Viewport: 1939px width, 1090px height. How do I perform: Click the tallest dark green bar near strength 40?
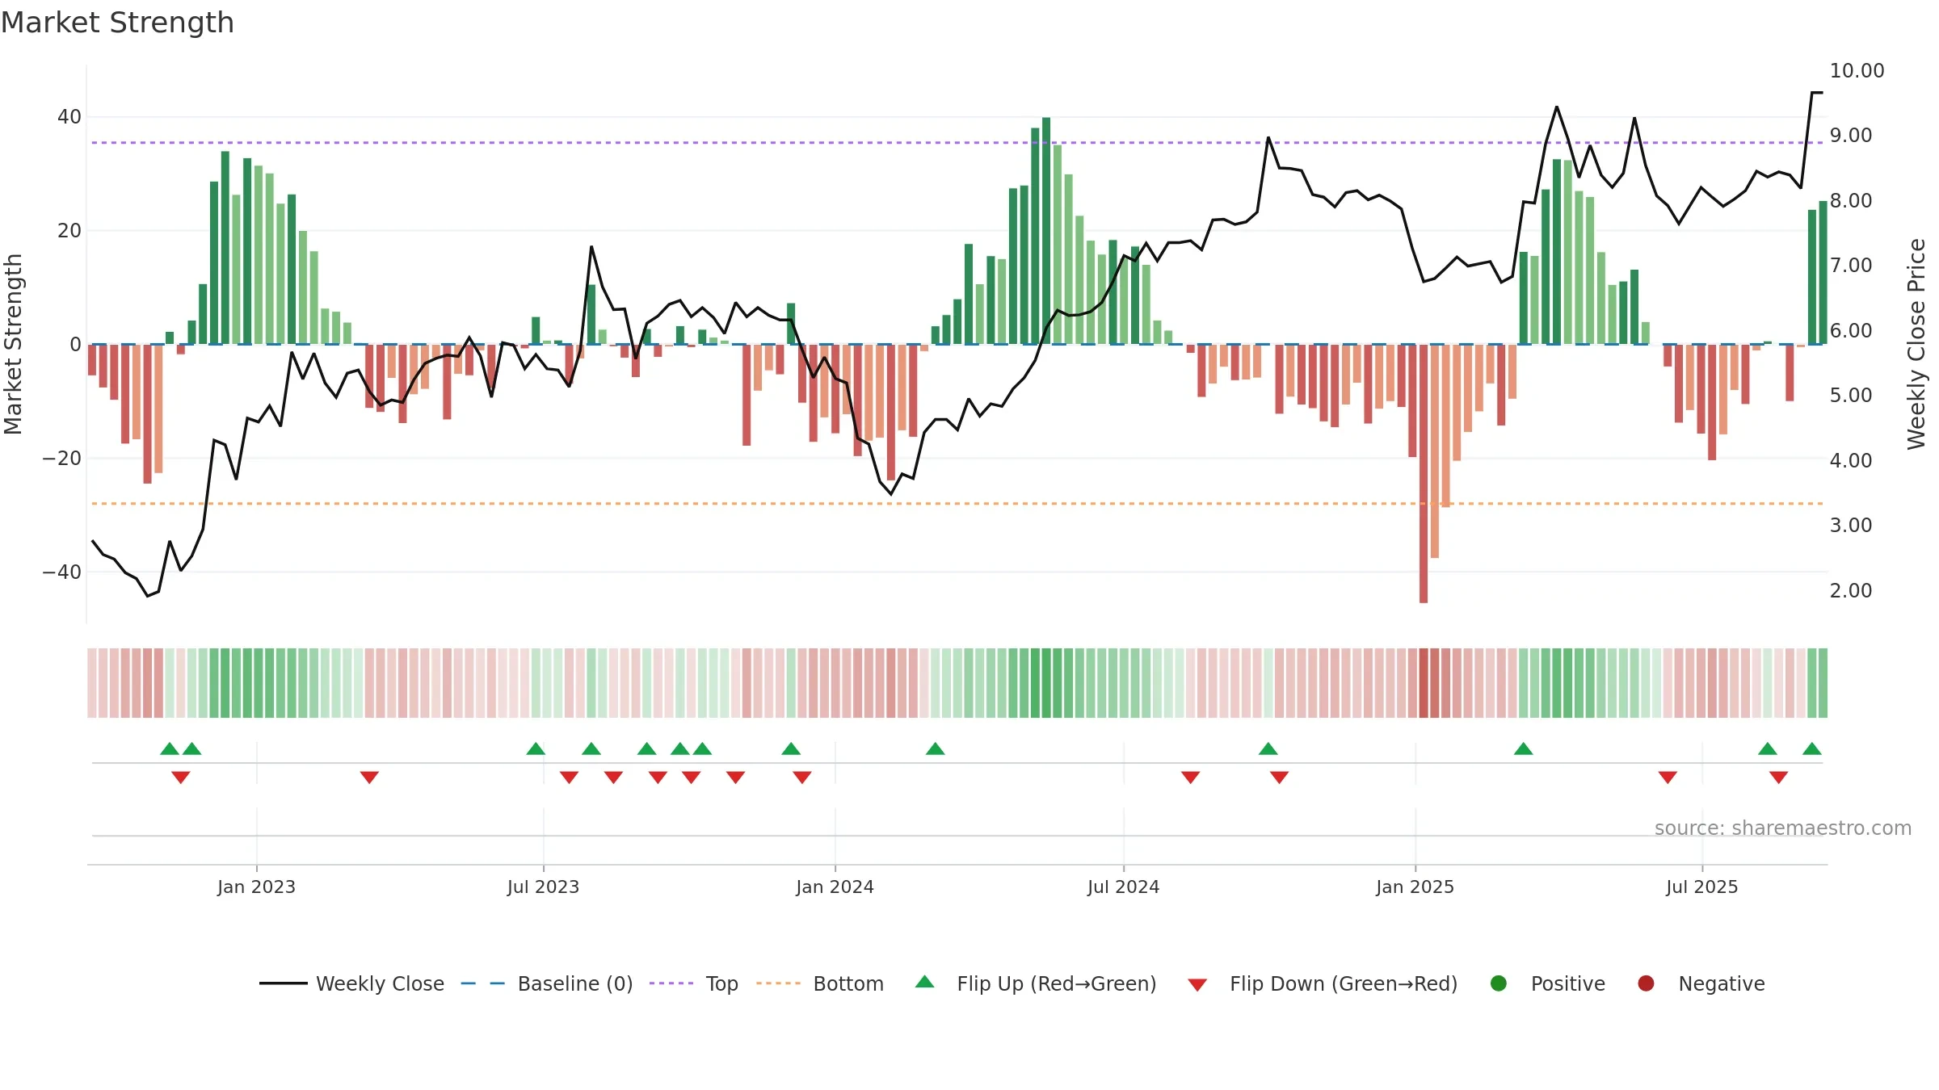pos(1046,231)
